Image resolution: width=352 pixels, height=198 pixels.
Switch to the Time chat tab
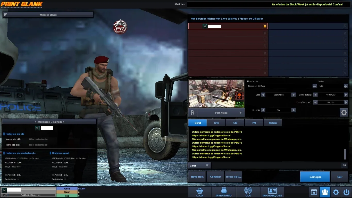(216, 123)
